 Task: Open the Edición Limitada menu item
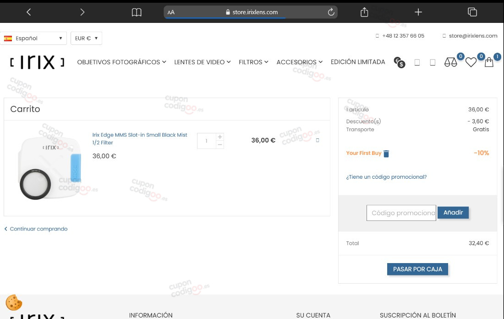coord(358,62)
